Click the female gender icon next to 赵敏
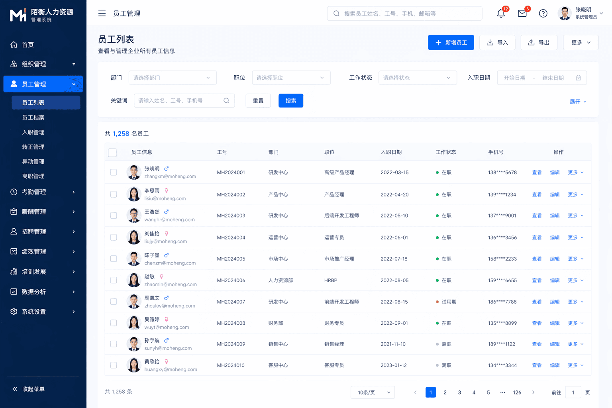612x408 pixels. pos(161,277)
